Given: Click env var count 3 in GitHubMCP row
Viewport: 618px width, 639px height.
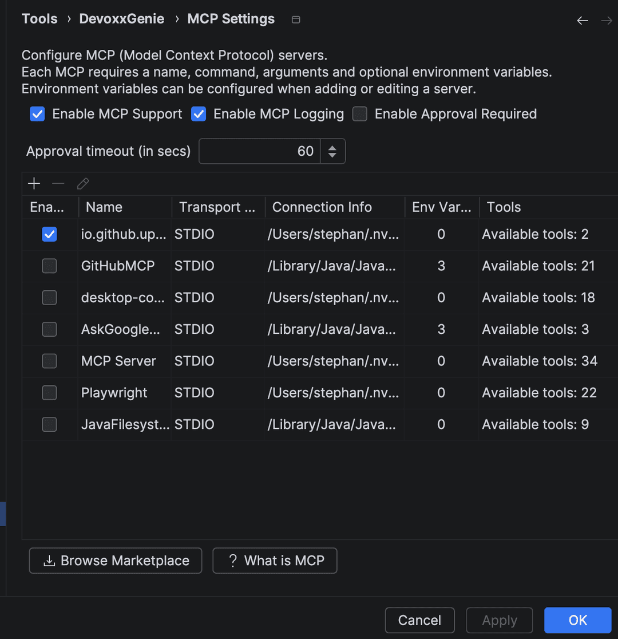Looking at the screenshot, I should 441,266.
